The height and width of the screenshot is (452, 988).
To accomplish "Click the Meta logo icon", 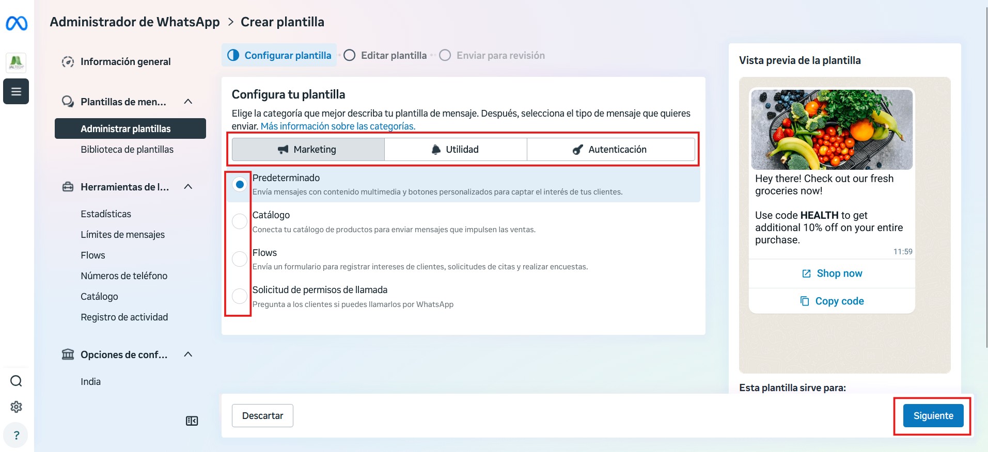I will coord(17,23).
